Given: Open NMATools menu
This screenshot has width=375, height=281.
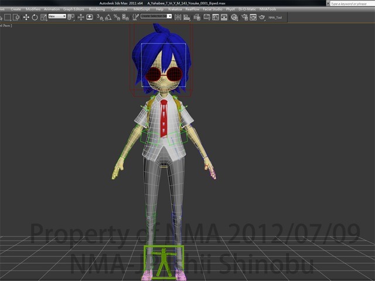Looking at the screenshot, I should click(x=268, y=9).
